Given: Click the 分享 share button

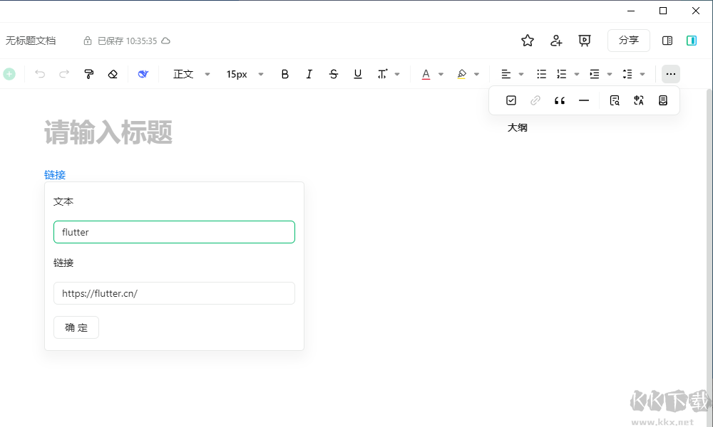Looking at the screenshot, I should 628,41.
